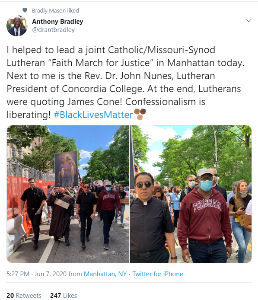The height and width of the screenshot is (300, 258).
Task: Click the raised fists emoji after hashtag
Action: click(140, 114)
